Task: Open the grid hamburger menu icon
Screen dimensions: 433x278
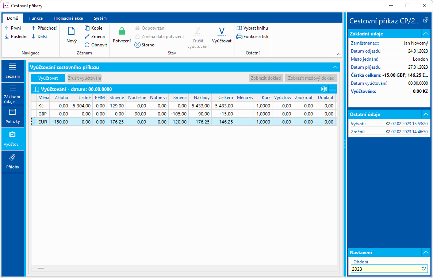Action: (333, 89)
